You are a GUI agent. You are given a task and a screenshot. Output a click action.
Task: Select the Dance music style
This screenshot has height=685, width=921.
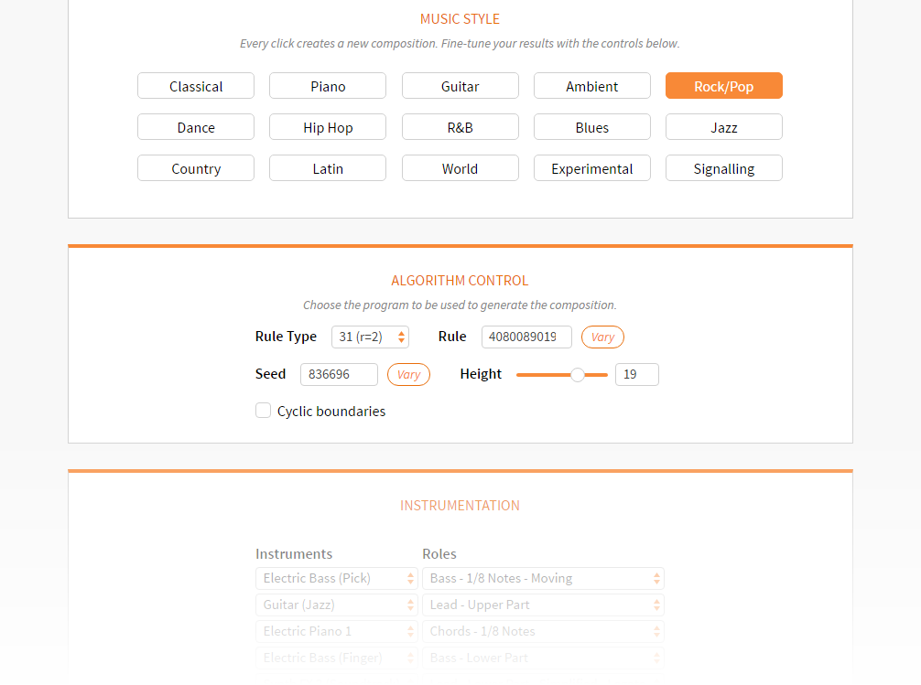coord(196,127)
